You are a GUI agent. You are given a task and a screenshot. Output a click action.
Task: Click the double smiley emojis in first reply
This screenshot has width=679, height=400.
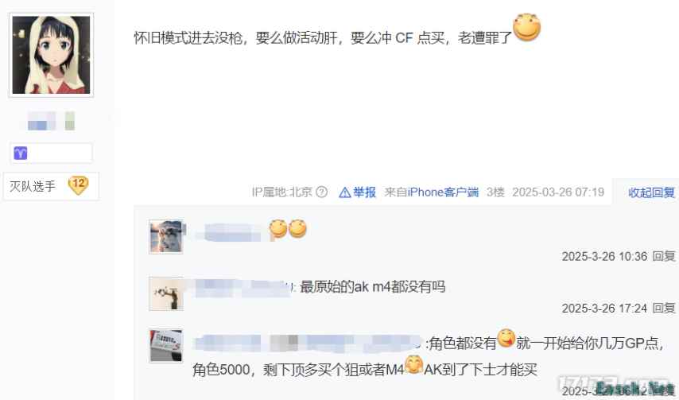[288, 228]
